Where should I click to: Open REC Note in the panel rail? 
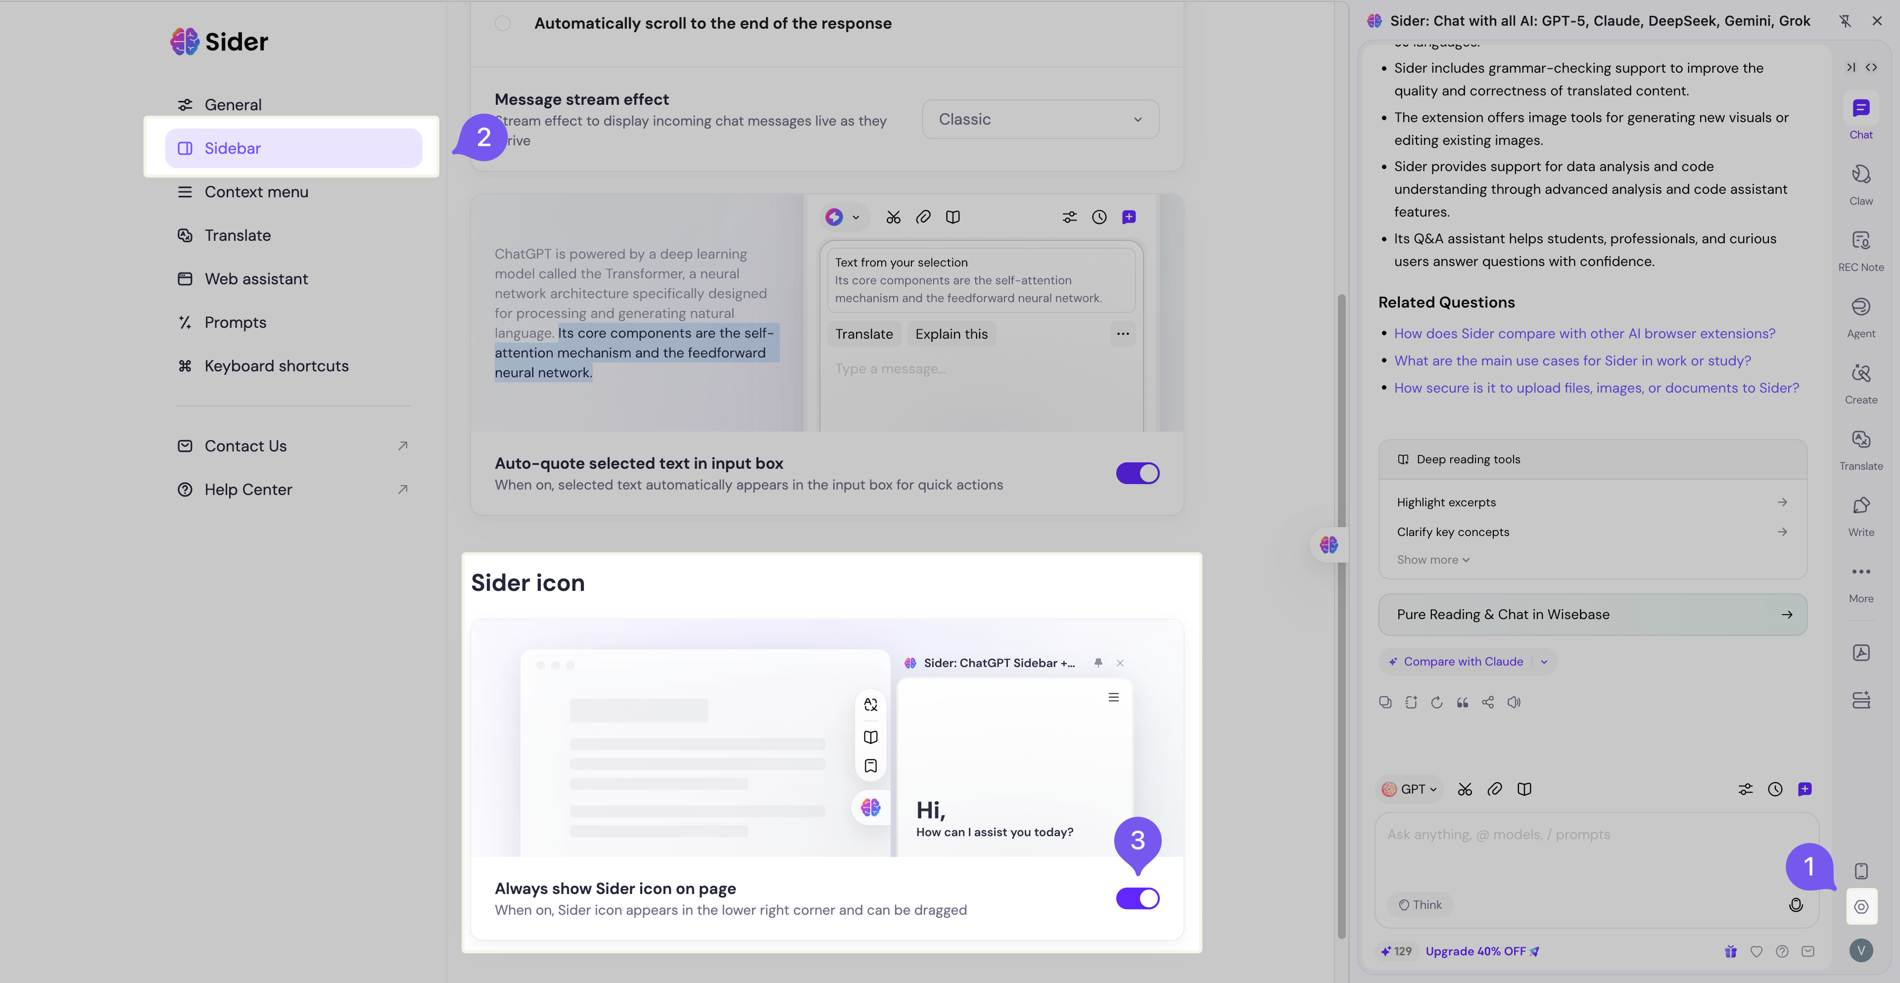[1860, 251]
